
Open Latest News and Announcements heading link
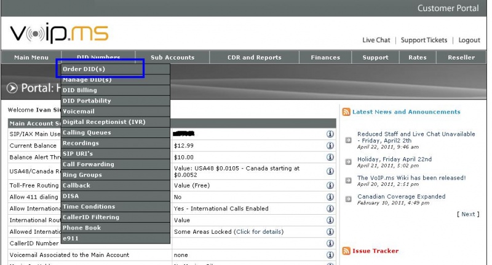click(x=406, y=112)
